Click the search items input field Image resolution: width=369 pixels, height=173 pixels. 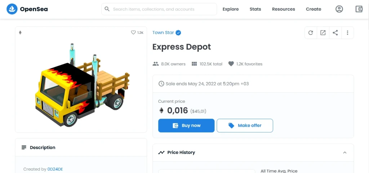[159, 9]
